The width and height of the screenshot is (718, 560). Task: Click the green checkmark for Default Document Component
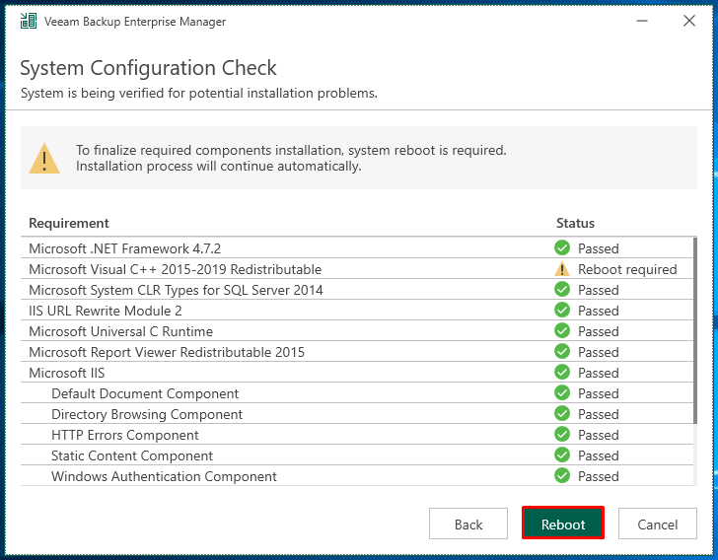(x=562, y=392)
